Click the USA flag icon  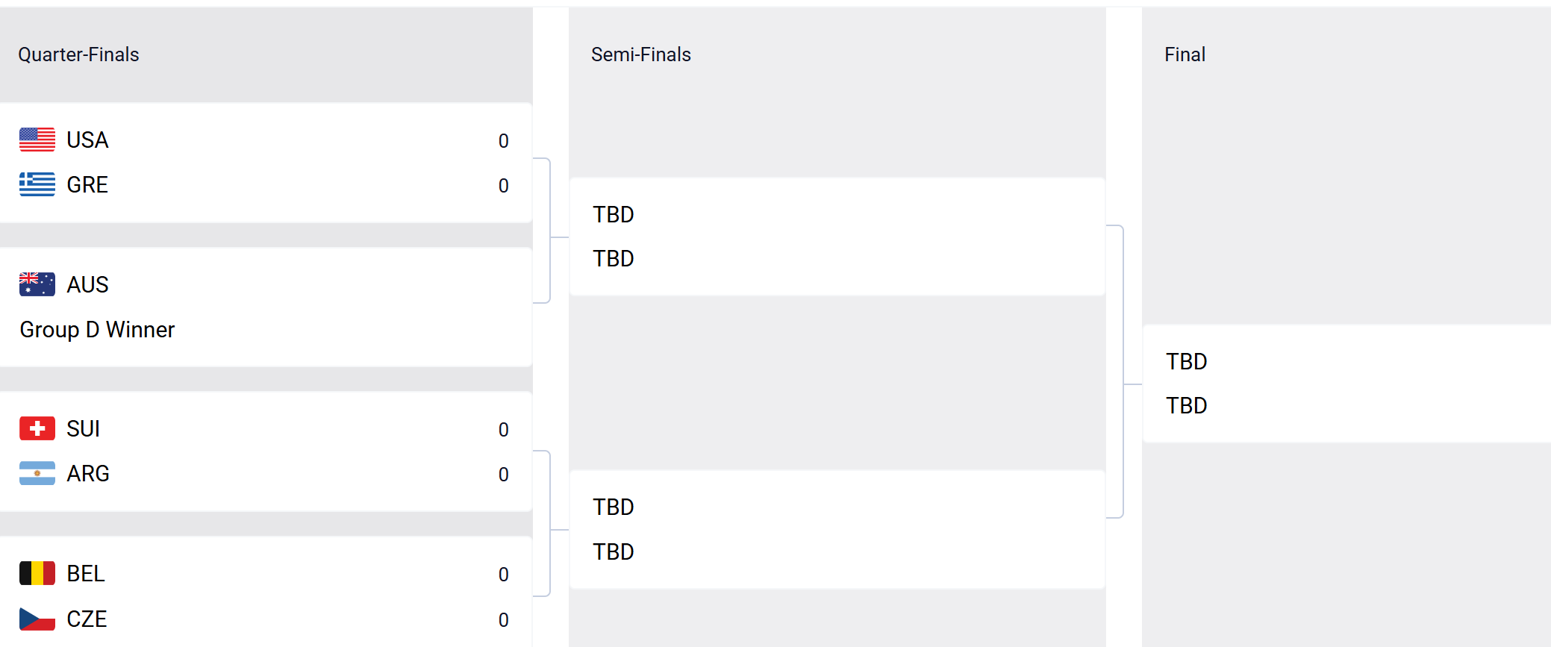(x=37, y=140)
